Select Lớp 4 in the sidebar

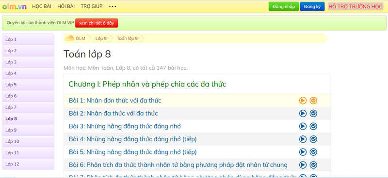pos(28,74)
